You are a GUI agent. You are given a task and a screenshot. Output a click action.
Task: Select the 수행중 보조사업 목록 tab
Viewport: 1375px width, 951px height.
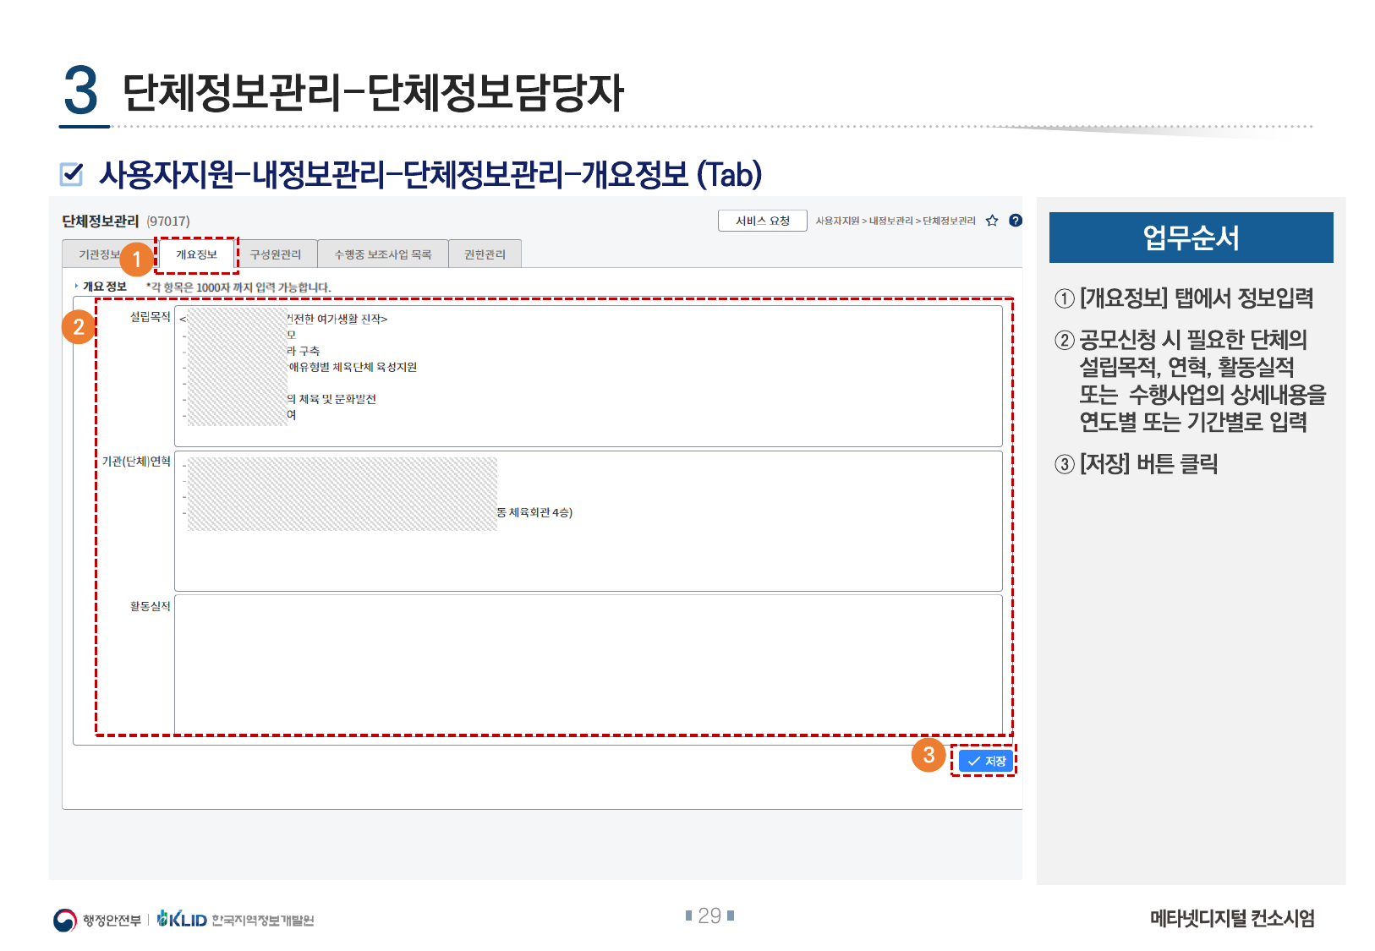(382, 254)
